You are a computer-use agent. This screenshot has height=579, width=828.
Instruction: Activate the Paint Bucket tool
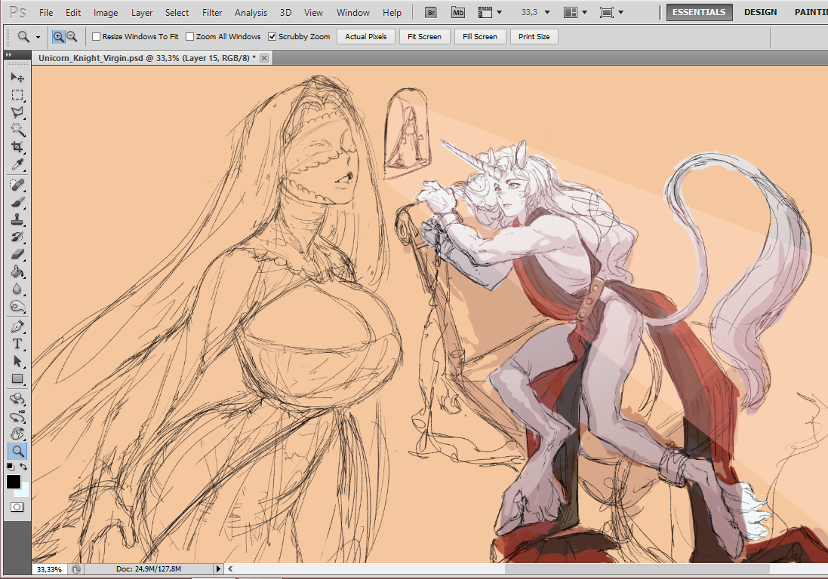pyautogui.click(x=17, y=272)
